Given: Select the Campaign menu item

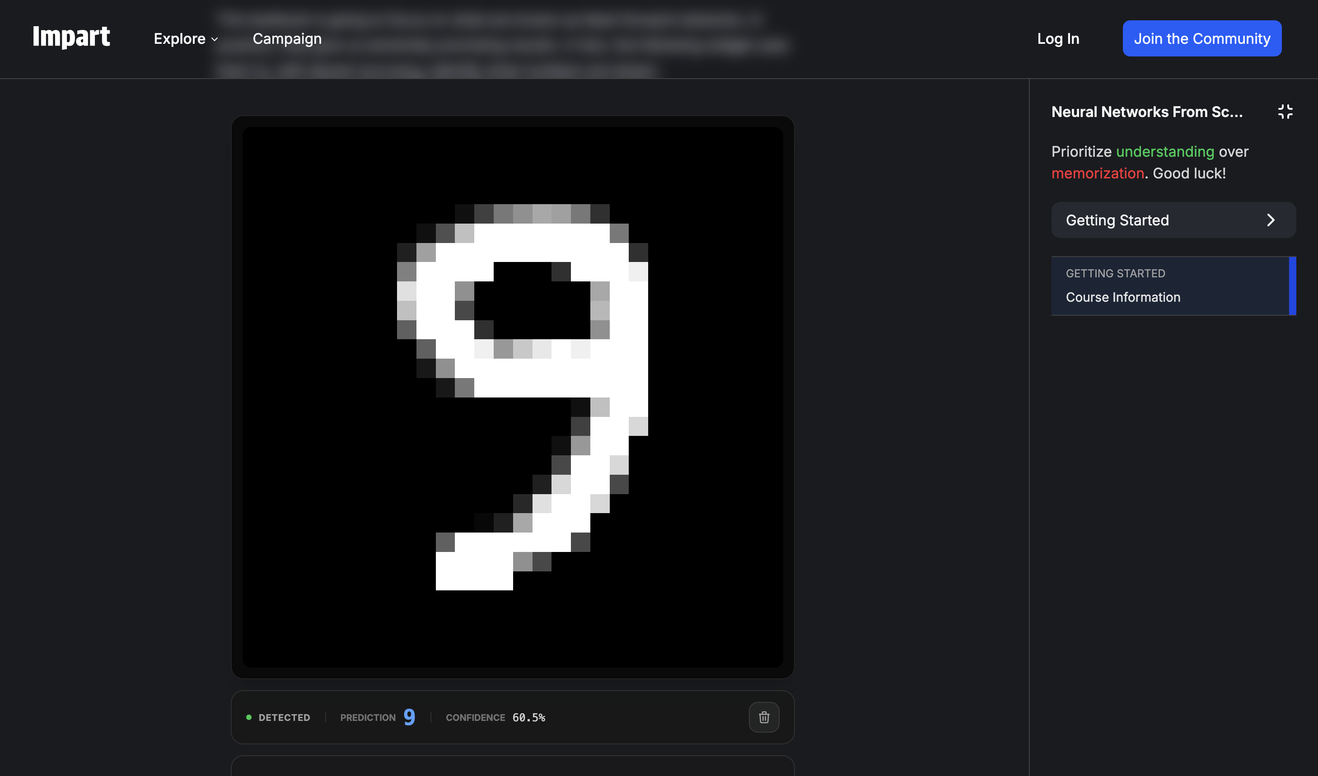Looking at the screenshot, I should [287, 38].
